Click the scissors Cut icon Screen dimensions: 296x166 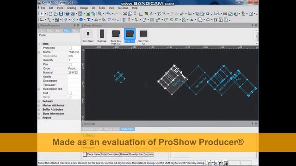(125, 14)
